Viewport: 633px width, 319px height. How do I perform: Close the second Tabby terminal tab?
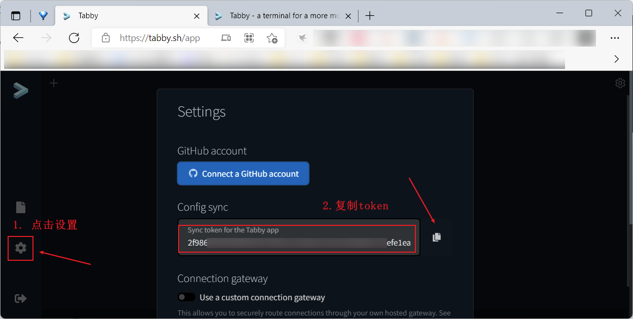348,16
